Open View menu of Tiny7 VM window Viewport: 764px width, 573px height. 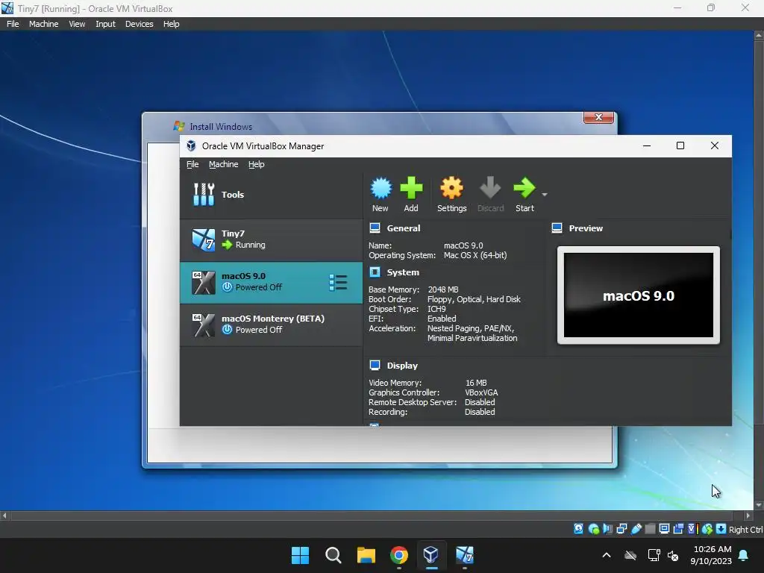tap(77, 24)
